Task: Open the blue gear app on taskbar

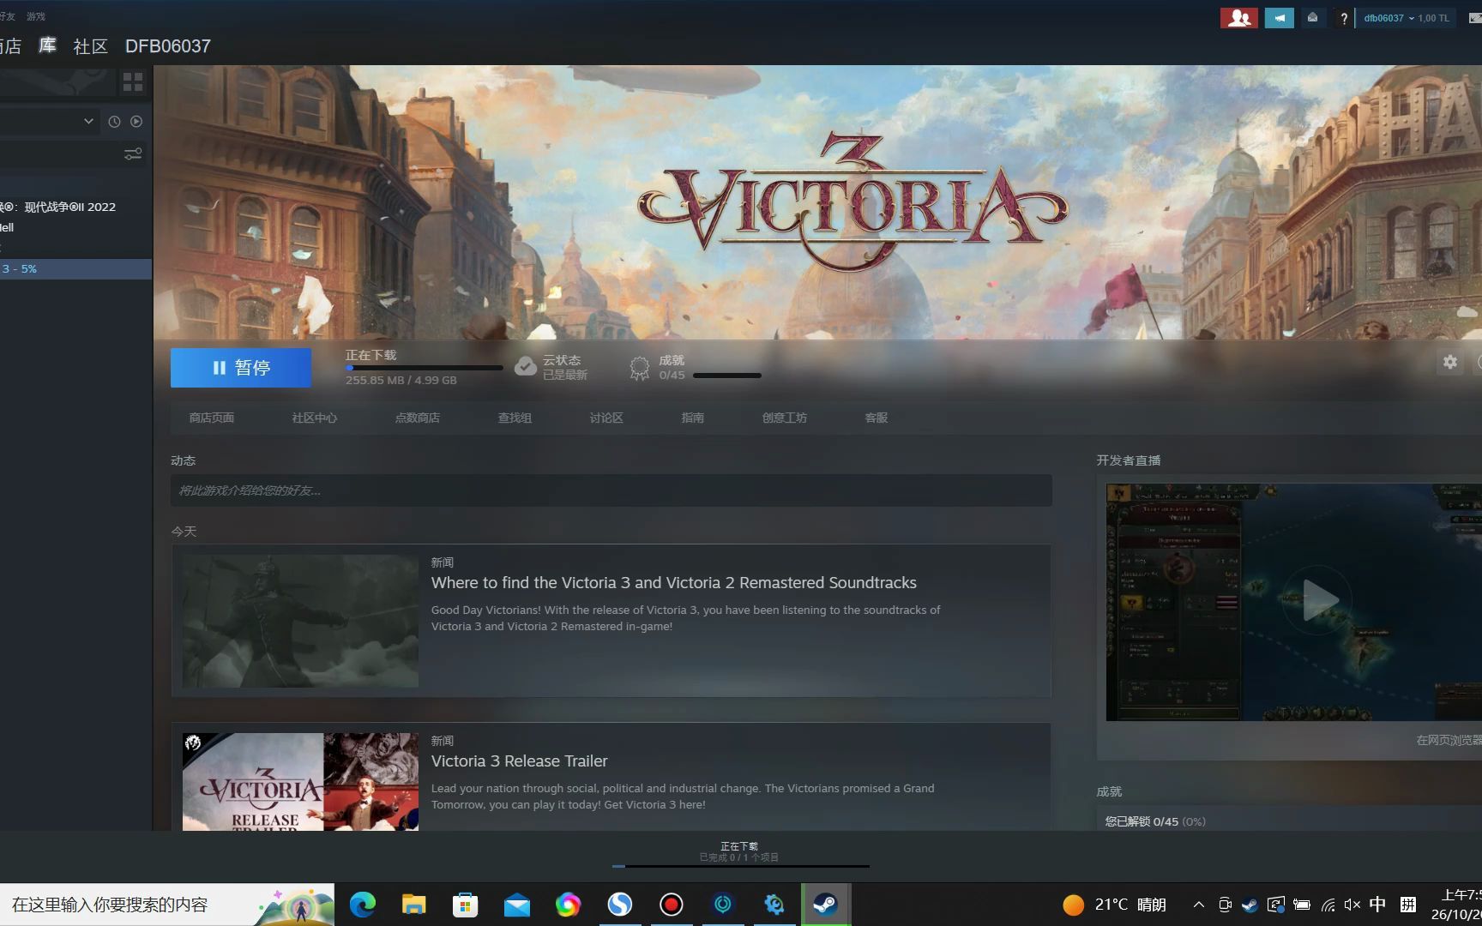Action: coord(774,905)
